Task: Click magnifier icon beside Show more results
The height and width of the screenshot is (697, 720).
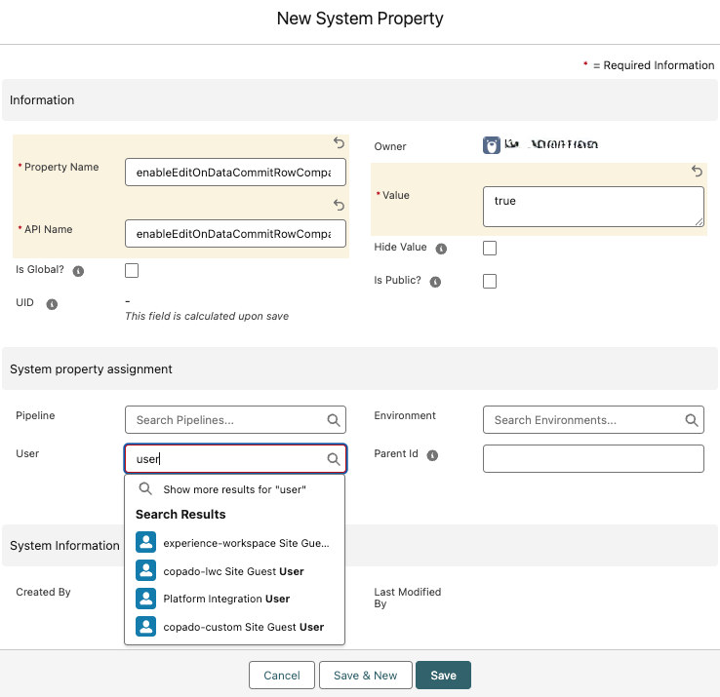Action: (145, 488)
